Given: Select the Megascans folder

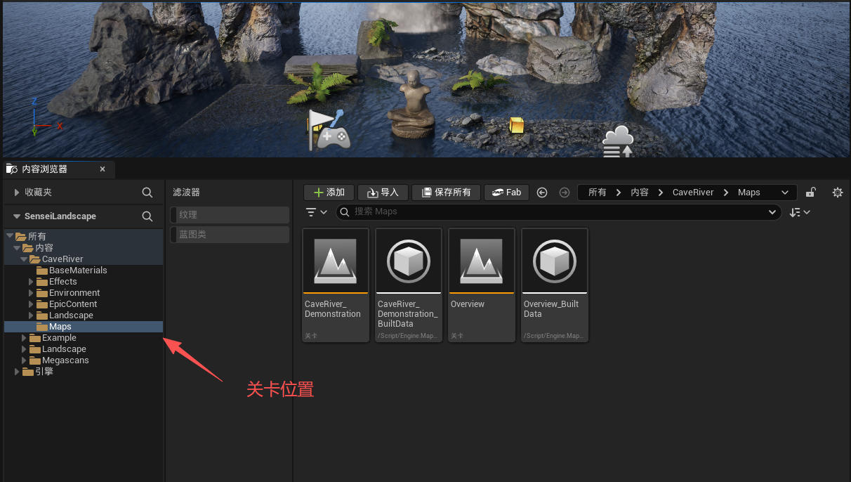Looking at the screenshot, I should click(65, 360).
